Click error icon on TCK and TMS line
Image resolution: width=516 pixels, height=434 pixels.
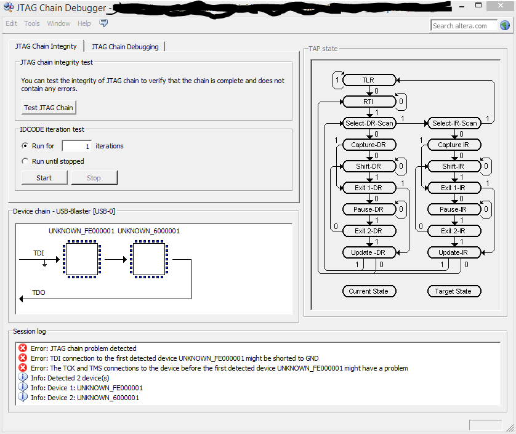[x=23, y=368]
